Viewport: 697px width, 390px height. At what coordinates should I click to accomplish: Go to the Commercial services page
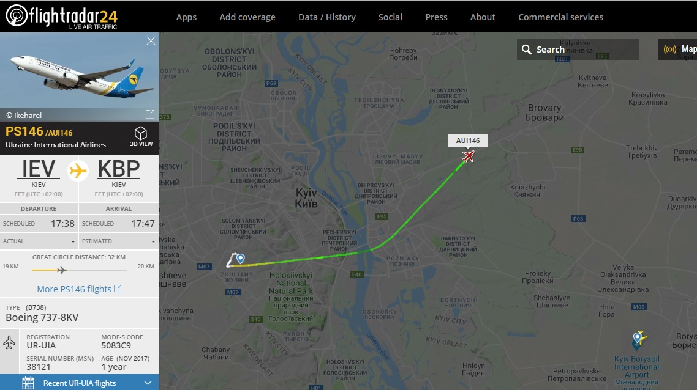pos(560,17)
